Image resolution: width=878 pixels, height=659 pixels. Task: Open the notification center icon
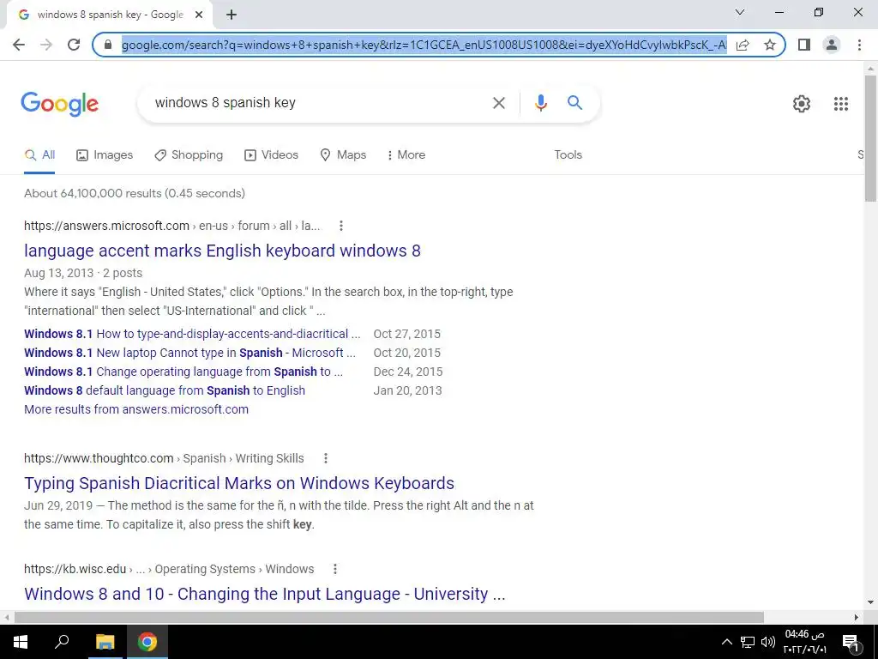tap(851, 642)
